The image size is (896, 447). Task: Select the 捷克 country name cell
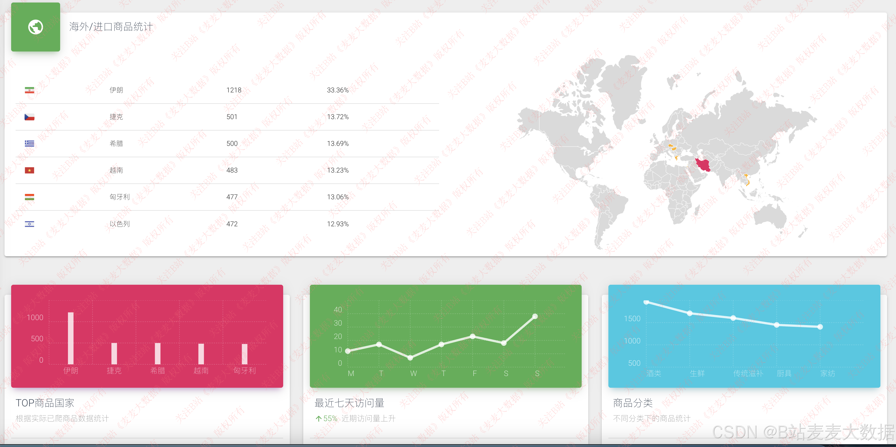pyautogui.click(x=116, y=117)
